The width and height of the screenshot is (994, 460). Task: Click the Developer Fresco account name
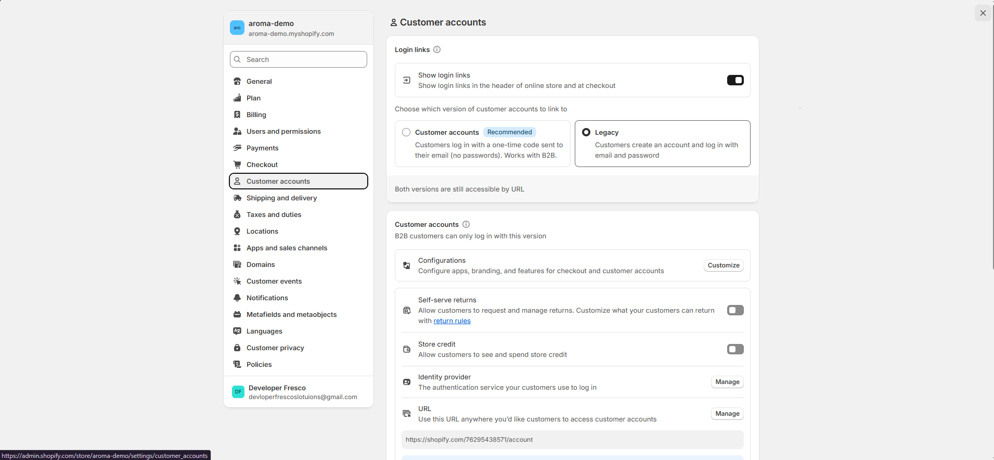tap(277, 388)
